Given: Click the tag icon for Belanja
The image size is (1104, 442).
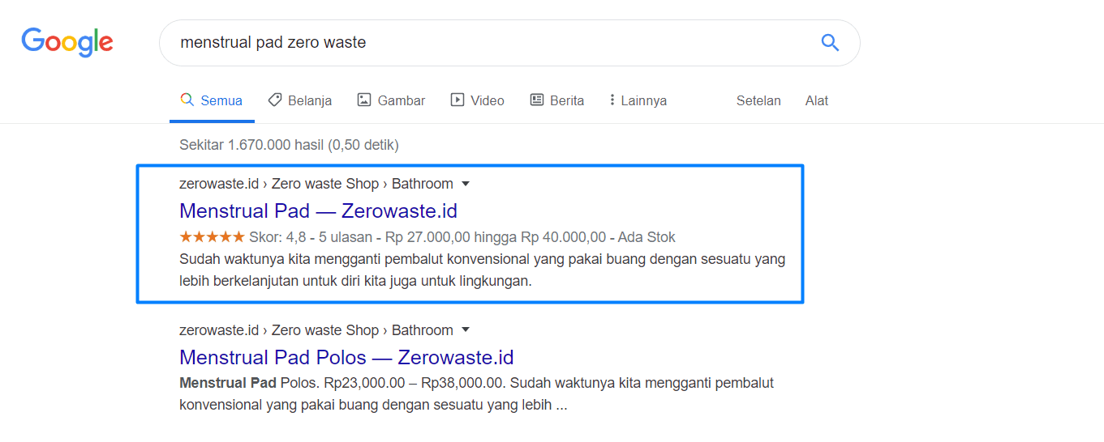Looking at the screenshot, I should pyautogui.click(x=275, y=100).
